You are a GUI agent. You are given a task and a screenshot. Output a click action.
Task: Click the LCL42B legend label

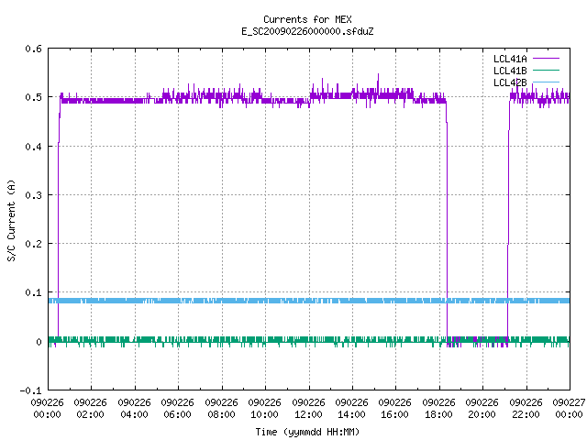pyautogui.click(x=510, y=82)
